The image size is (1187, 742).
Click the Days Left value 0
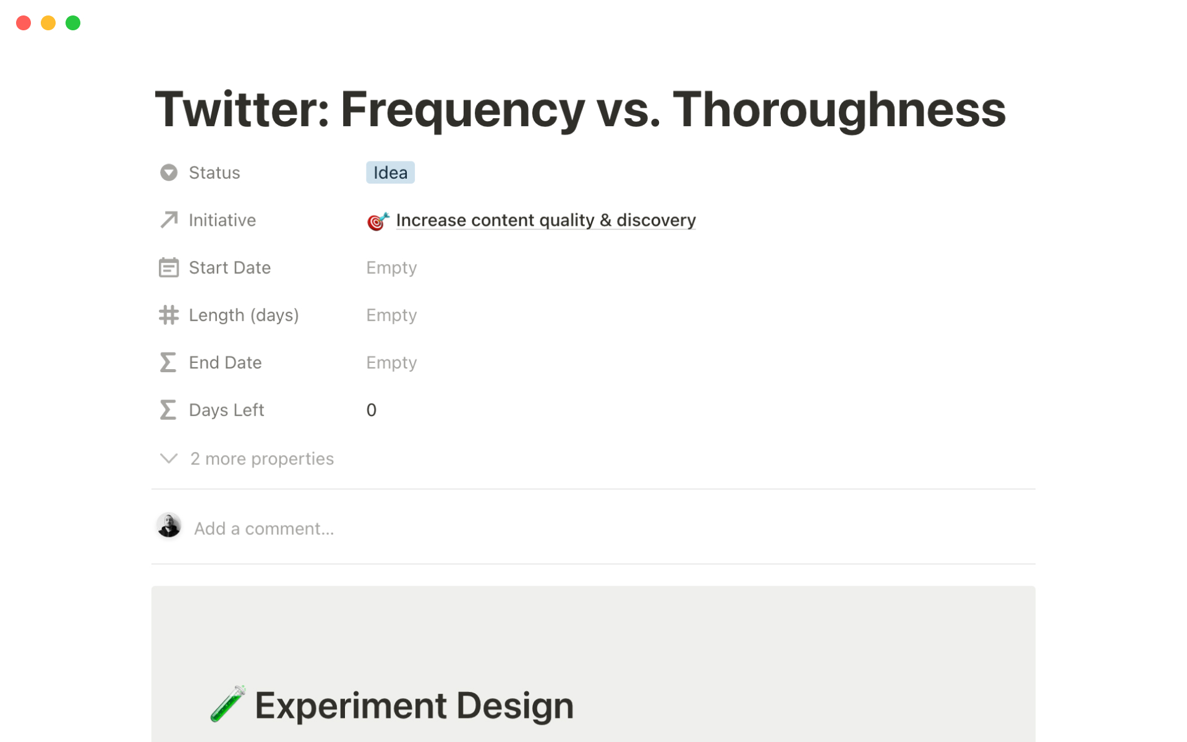click(372, 410)
